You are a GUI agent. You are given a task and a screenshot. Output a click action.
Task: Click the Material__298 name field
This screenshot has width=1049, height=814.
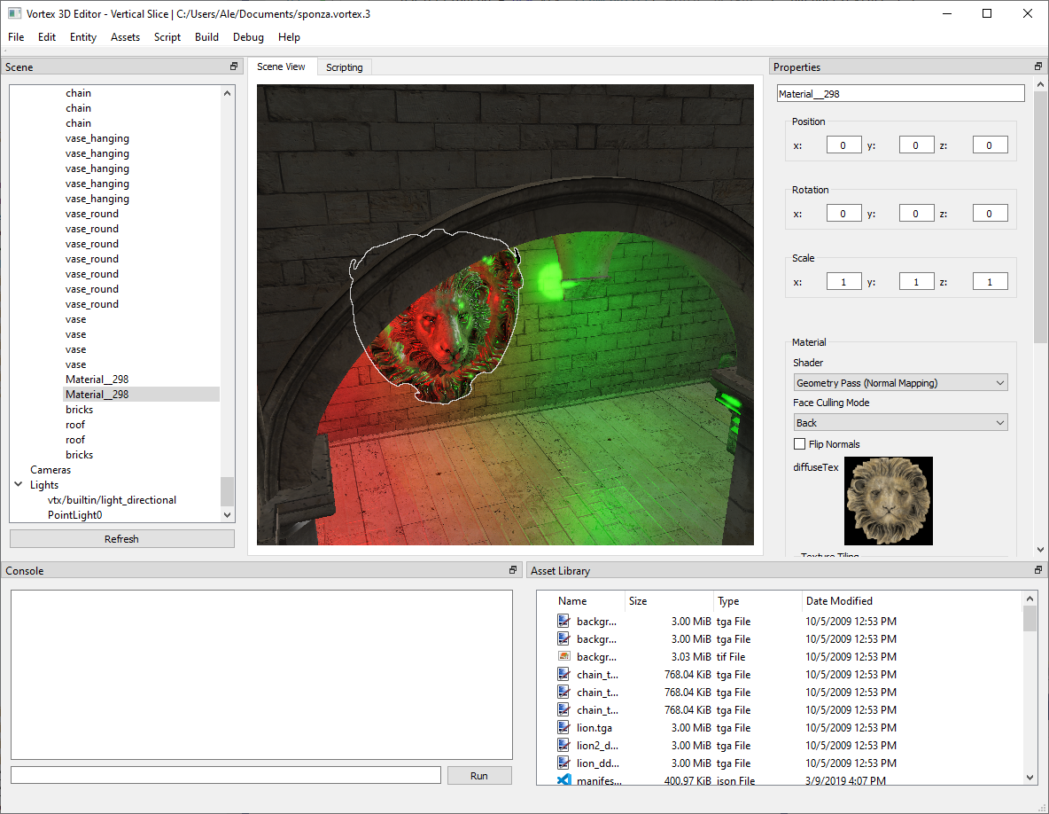click(x=900, y=94)
